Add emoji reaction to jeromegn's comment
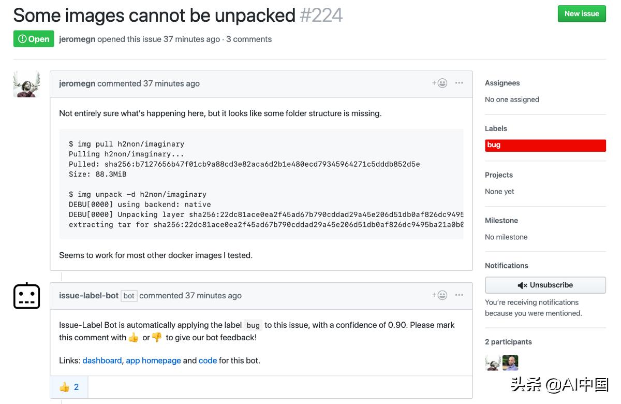The height and width of the screenshot is (404, 621). (440, 83)
